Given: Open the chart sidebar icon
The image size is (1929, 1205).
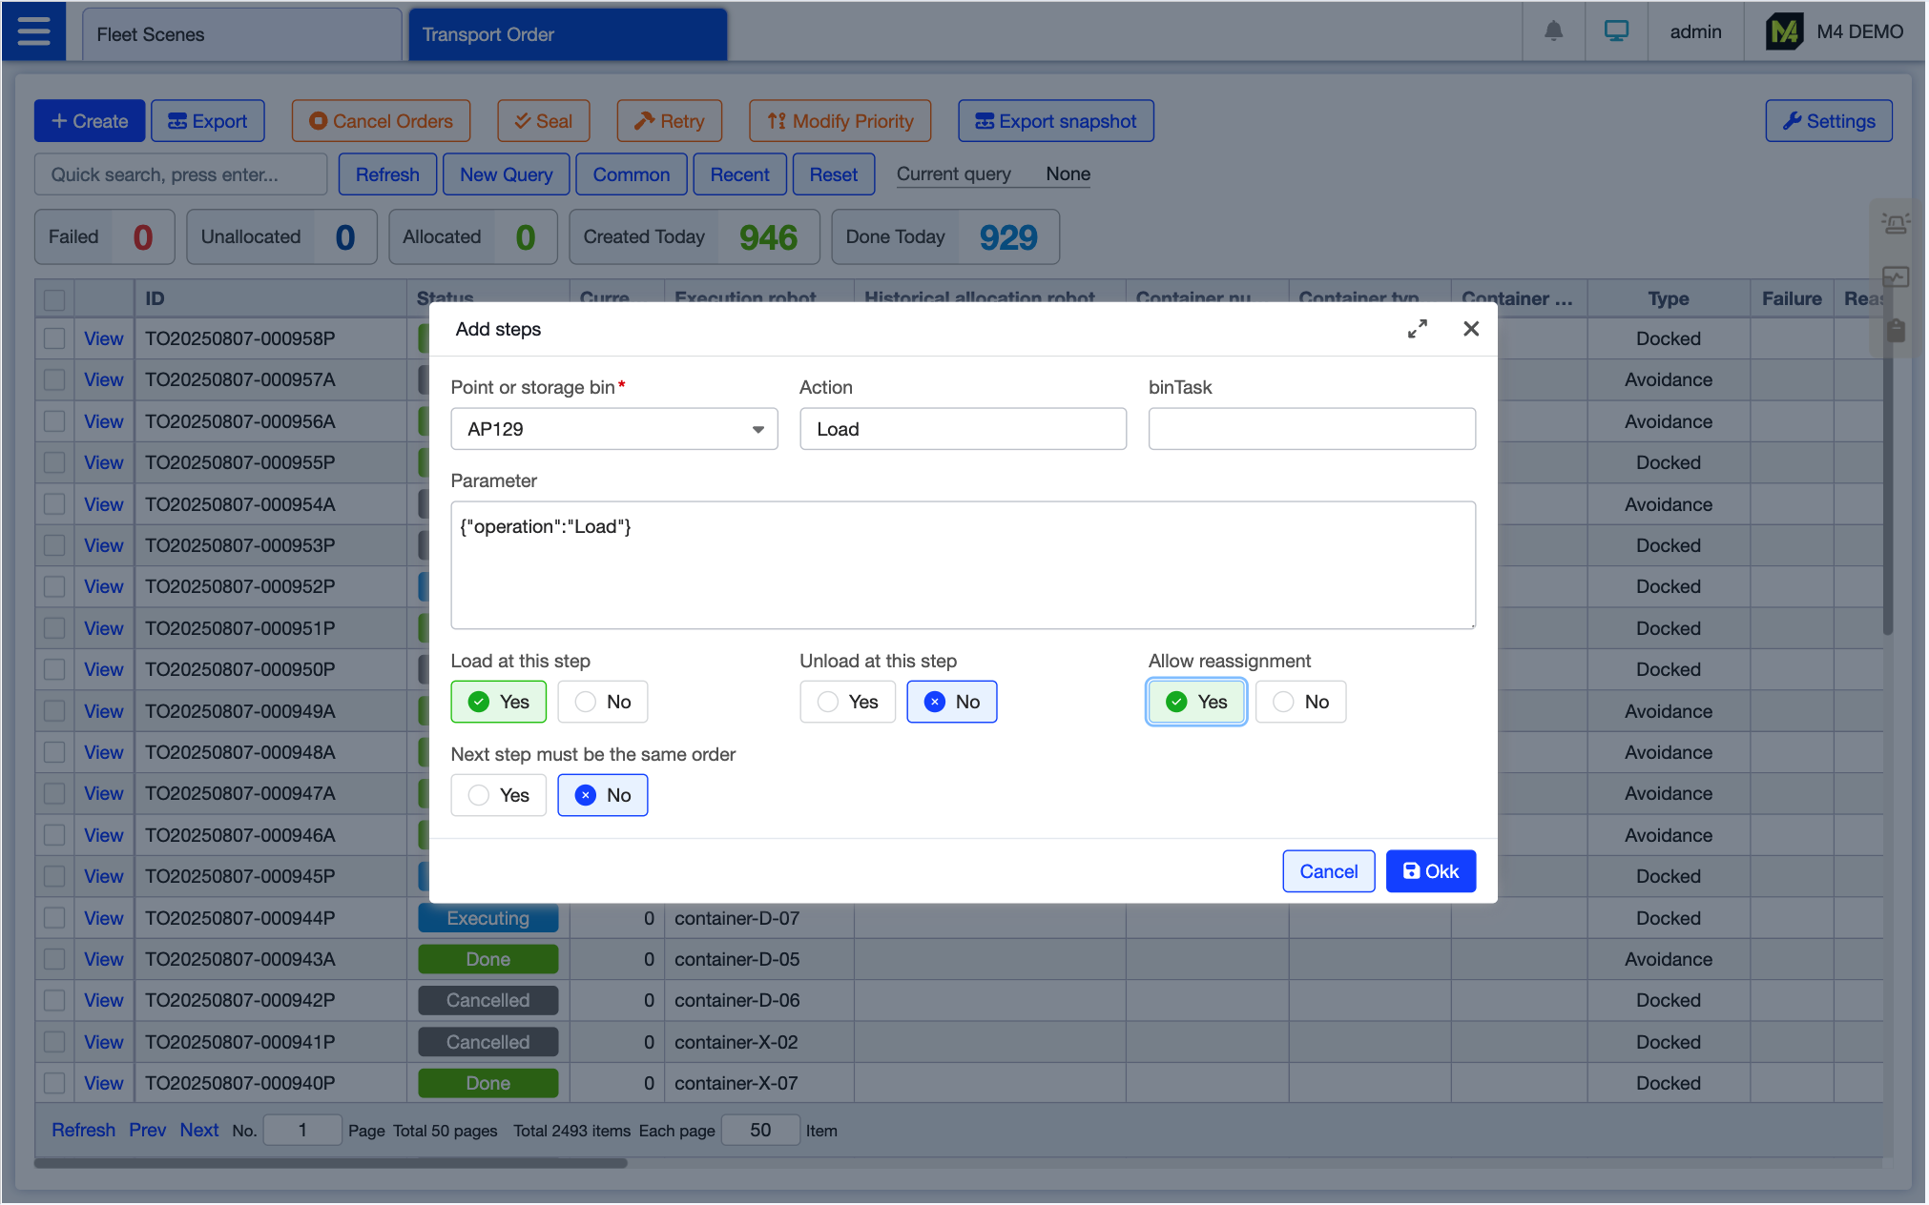Looking at the screenshot, I should pos(1895,277).
